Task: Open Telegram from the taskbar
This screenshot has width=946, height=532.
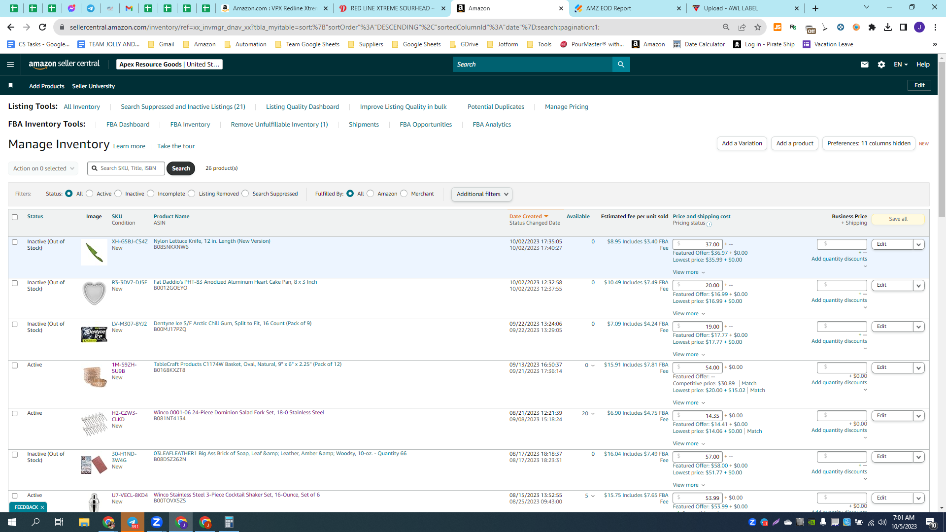Action: click(x=133, y=522)
